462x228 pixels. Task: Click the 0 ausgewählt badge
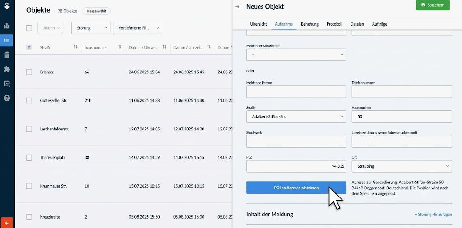(x=97, y=11)
